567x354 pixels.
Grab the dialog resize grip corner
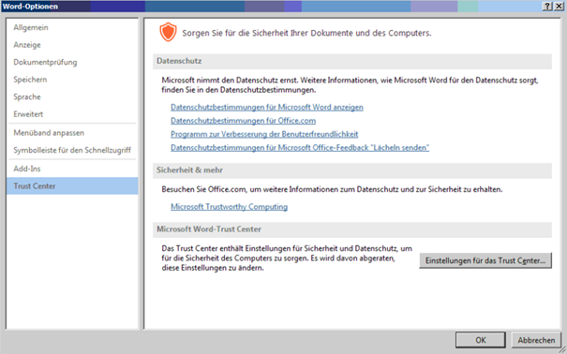pos(562,349)
